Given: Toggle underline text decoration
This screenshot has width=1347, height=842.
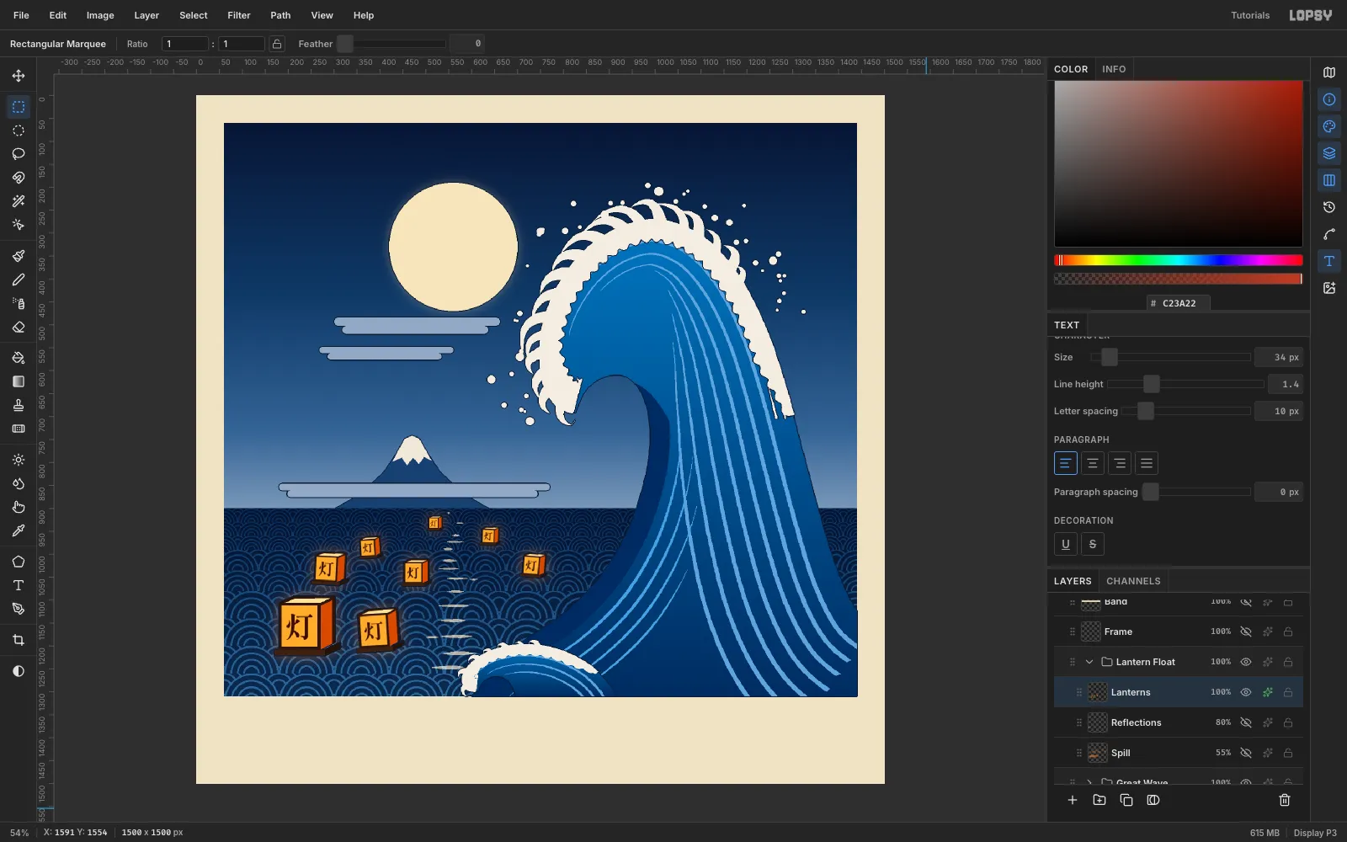Looking at the screenshot, I should (x=1066, y=544).
